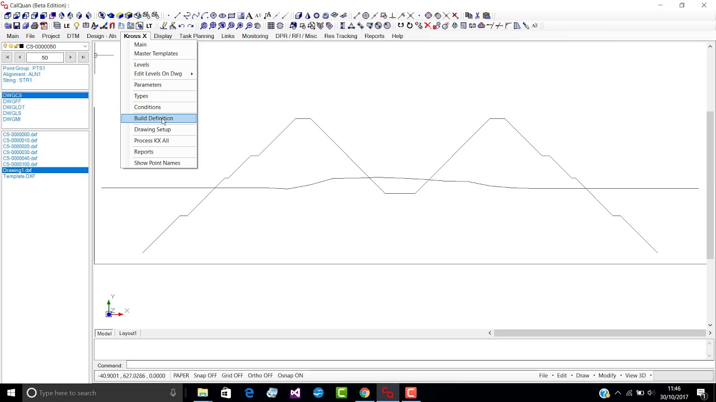
Task: Click the horizontal scrollbar of drawing area
Action: tap(600, 333)
